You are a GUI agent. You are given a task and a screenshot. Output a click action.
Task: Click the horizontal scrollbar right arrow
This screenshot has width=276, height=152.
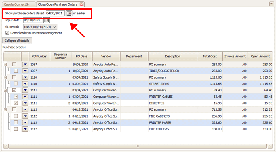coord(270,146)
